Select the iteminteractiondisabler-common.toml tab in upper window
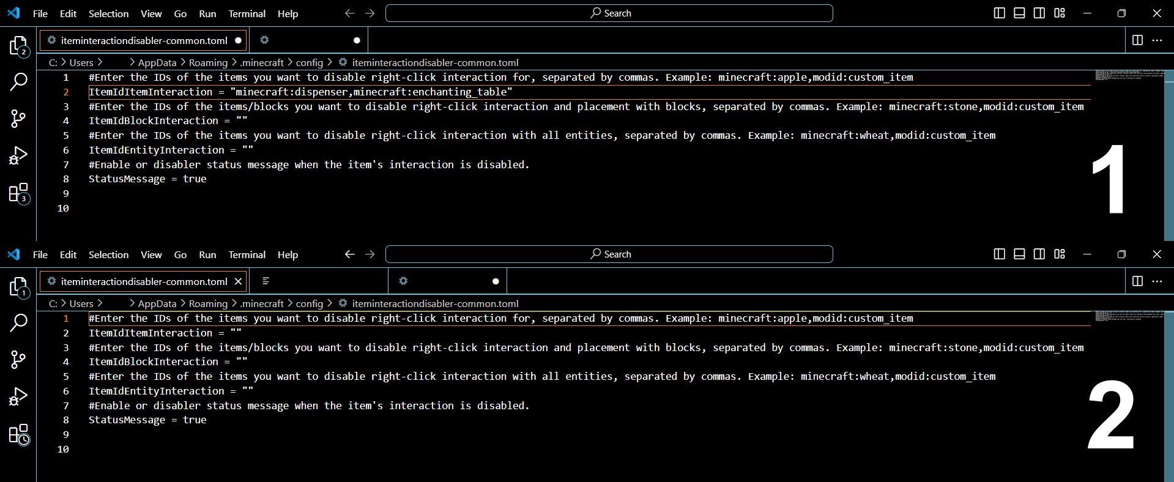1174x482 pixels. pyautogui.click(x=144, y=40)
